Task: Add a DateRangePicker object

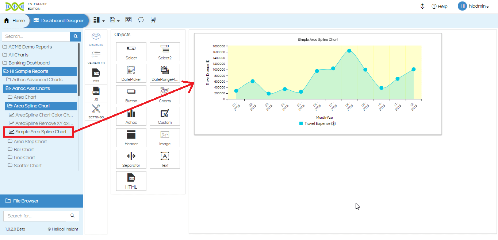Action: click(x=165, y=73)
